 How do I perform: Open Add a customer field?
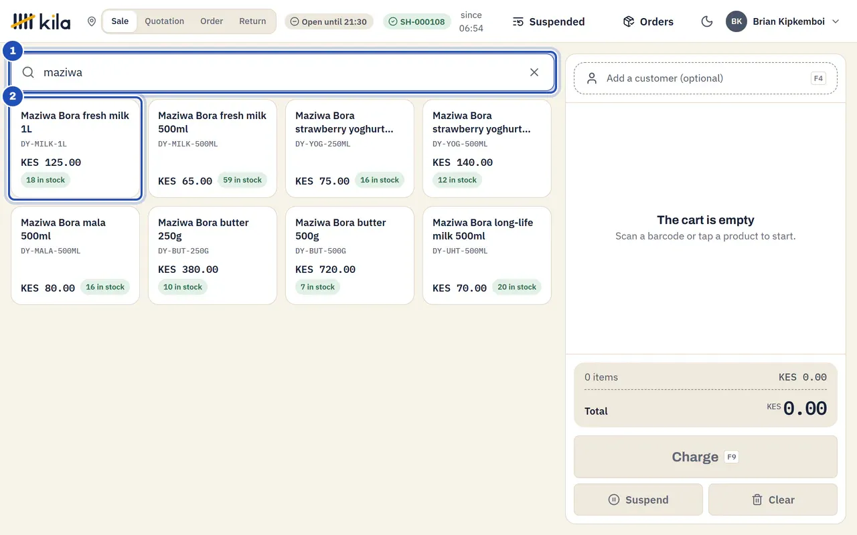706,78
